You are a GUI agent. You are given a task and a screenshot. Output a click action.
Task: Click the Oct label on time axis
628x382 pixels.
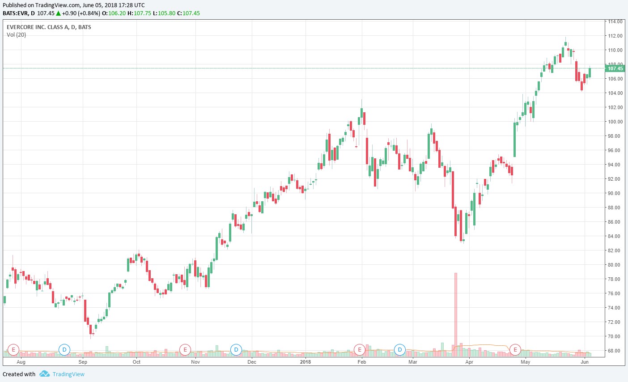(136, 362)
